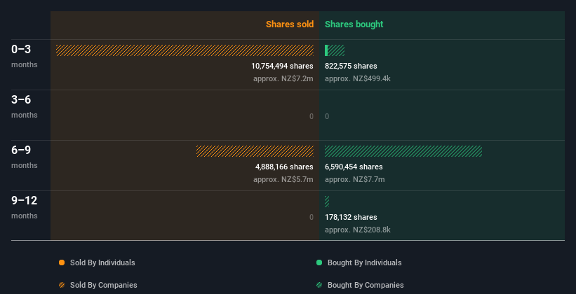Select the 4,888,166 shares value
This screenshot has height=294, width=576.
tap(284, 167)
